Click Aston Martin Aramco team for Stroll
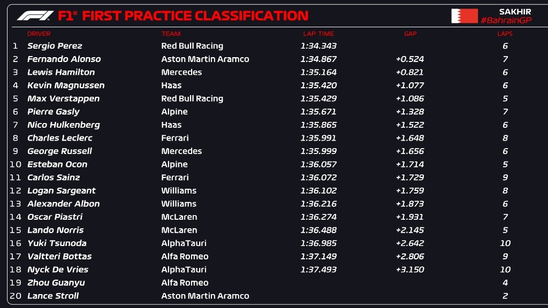Image resolution: width=548 pixels, height=308 pixels. coord(205,296)
